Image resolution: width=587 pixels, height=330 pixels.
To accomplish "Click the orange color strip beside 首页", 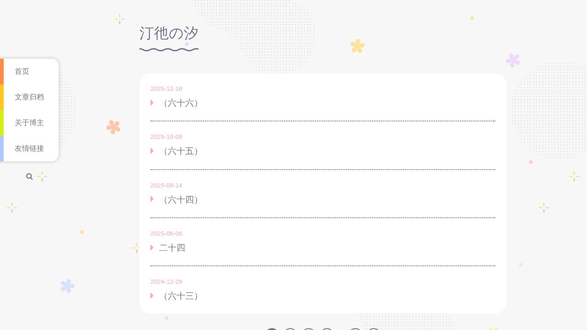I will [2, 71].
